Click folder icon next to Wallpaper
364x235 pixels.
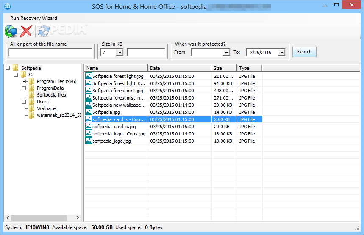pyautogui.click(x=32, y=108)
